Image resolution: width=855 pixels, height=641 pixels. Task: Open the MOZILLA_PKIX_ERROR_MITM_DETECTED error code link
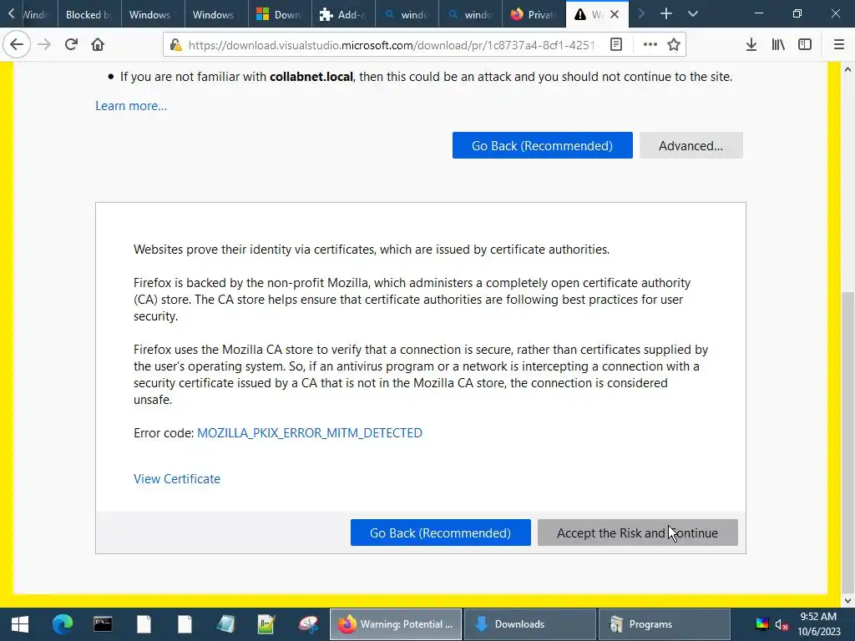309,433
